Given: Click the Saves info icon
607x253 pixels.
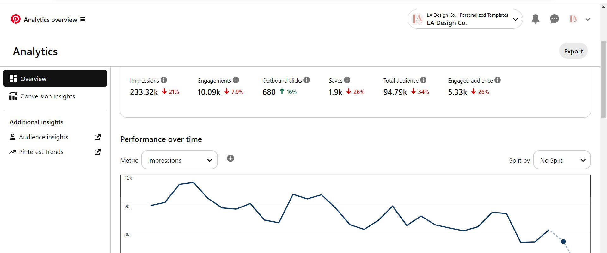Looking at the screenshot, I should coord(347,80).
